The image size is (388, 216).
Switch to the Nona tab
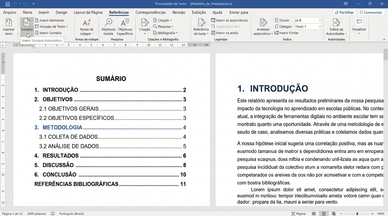pos(28,12)
